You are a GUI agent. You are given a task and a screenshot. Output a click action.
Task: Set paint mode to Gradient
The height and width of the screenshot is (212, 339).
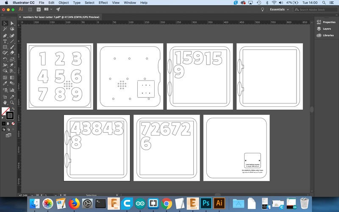[x=8, y=123]
